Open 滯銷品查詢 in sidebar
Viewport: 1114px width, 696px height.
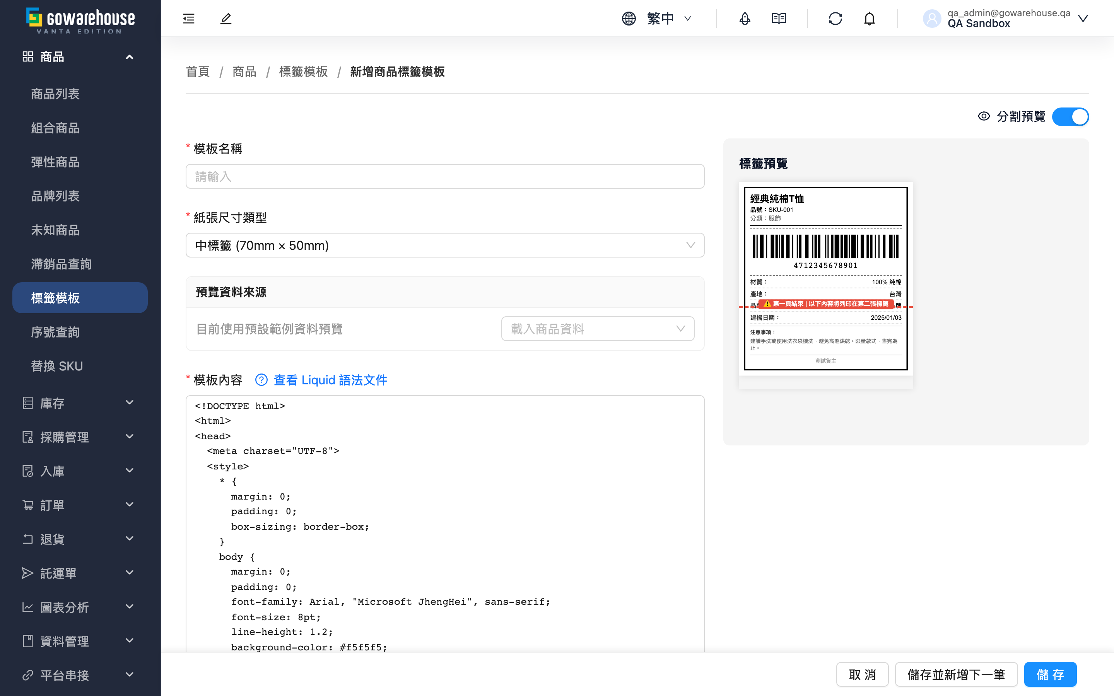[80, 264]
